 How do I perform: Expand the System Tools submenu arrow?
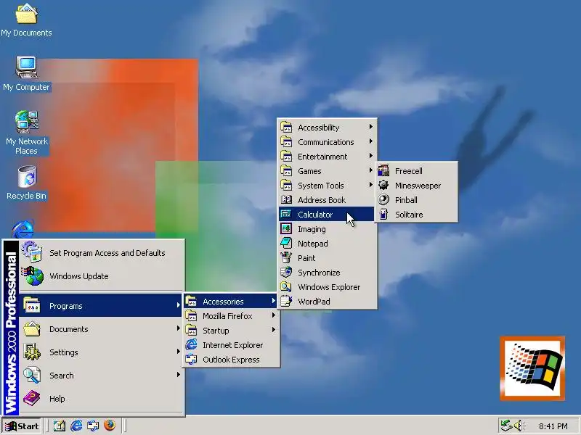(370, 185)
